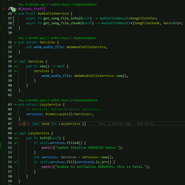This screenshot has width=185, height=185.
Task: Click 'SongFileInfo' type on line 27
Action: 142,18
